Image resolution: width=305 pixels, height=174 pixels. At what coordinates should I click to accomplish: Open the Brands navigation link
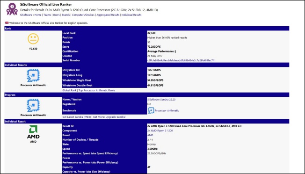coord(66,15)
